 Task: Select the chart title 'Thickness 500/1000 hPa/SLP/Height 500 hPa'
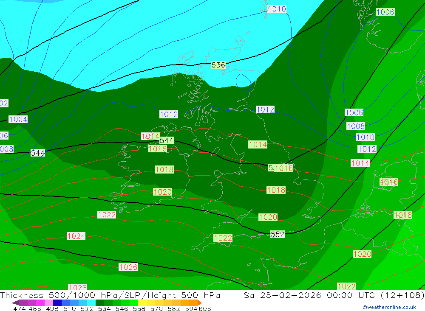[x=110, y=295]
